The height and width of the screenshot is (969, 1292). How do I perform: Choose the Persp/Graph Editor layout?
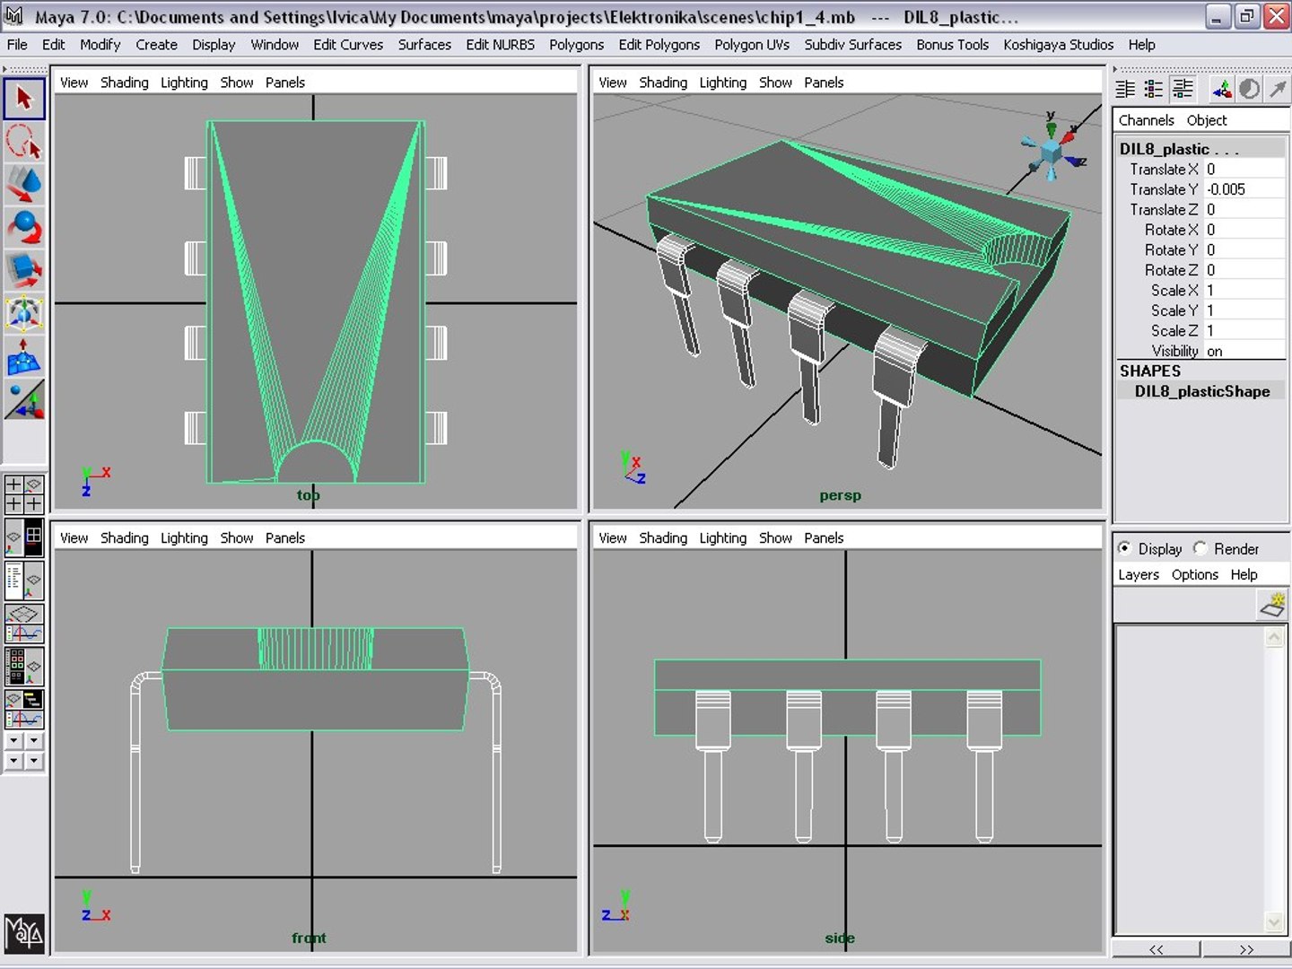pyautogui.click(x=24, y=624)
